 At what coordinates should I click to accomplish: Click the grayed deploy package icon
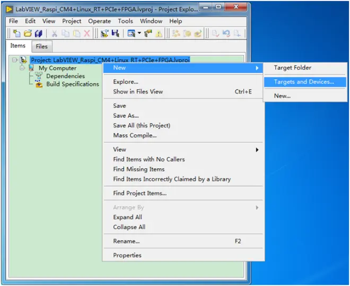[198, 34]
